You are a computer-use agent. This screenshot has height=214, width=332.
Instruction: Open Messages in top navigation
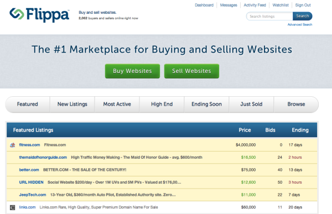point(229,5)
